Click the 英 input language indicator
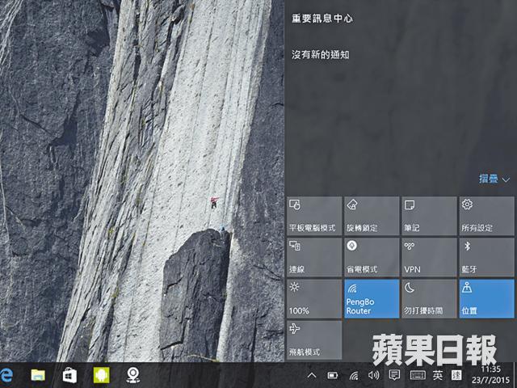The image size is (517, 388). click(x=438, y=375)
